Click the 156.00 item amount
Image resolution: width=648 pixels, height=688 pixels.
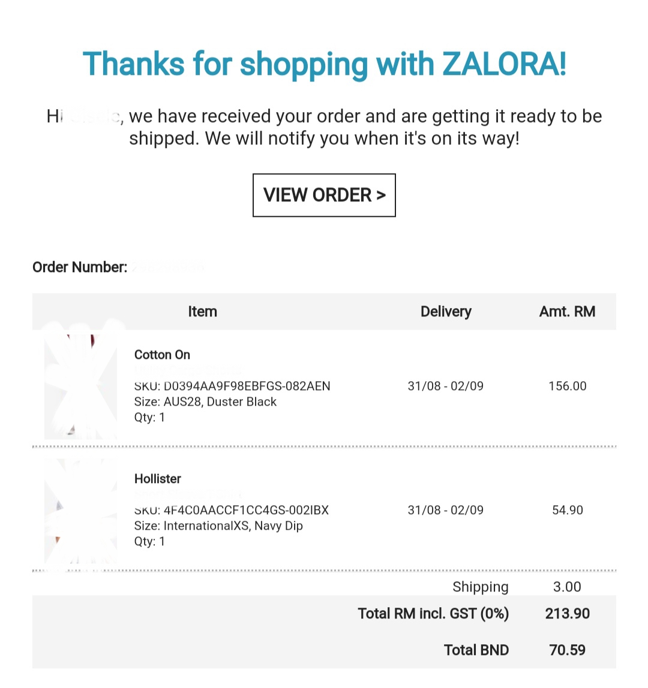[x=567, y=386]
